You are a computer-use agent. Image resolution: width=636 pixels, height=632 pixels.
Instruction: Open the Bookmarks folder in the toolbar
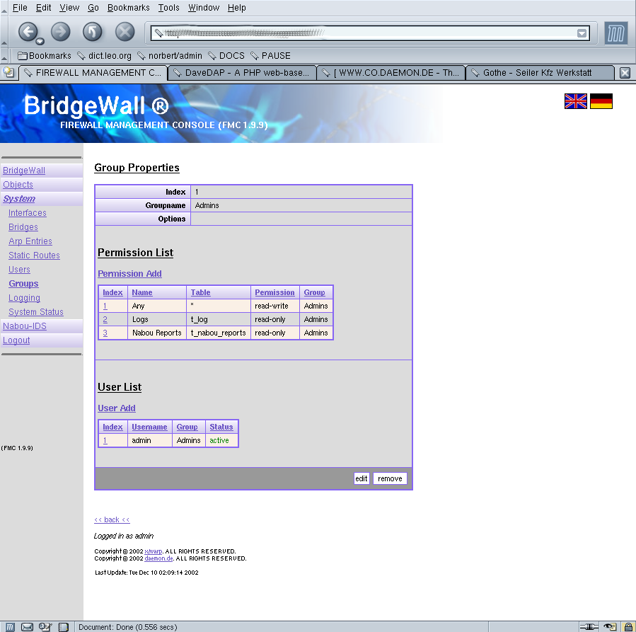44,56
